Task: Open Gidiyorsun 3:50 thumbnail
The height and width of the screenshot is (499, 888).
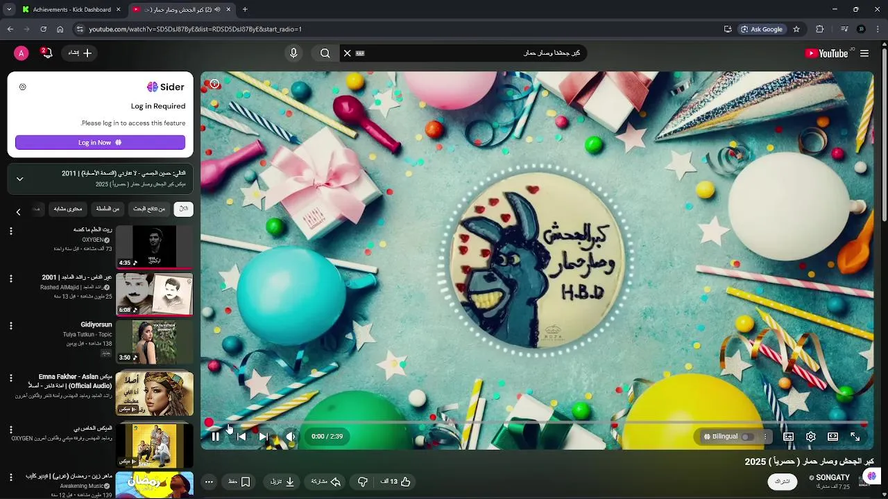Action: pyautogui.click(x=154, y=342)
